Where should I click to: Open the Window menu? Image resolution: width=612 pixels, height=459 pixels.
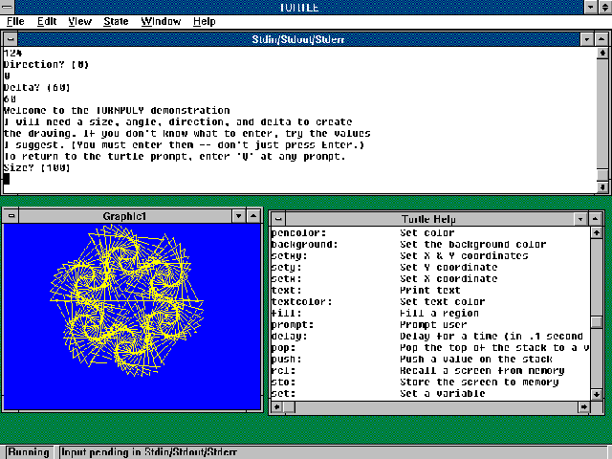pyautogui.click(x=160, y=21)
